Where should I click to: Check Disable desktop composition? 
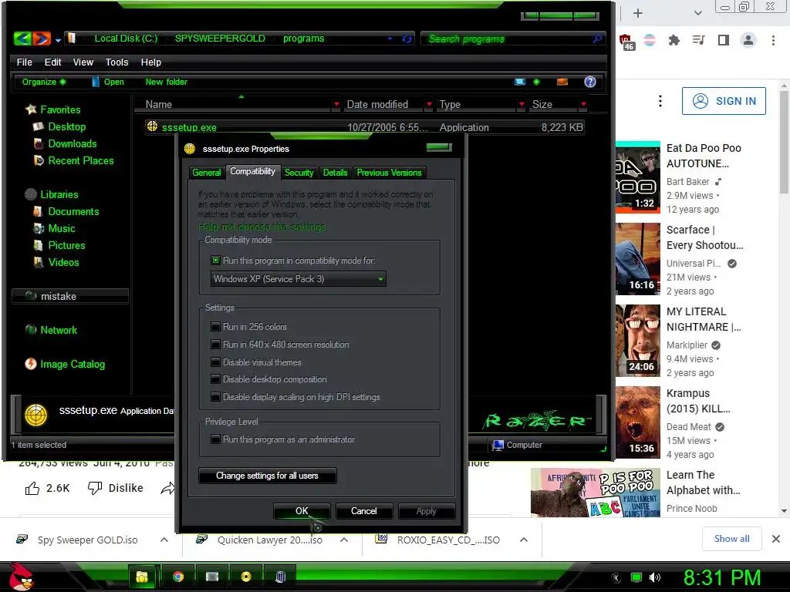(x=216, y=379)
